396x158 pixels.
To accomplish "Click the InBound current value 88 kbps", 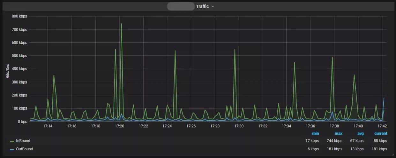I will [380, 141].
